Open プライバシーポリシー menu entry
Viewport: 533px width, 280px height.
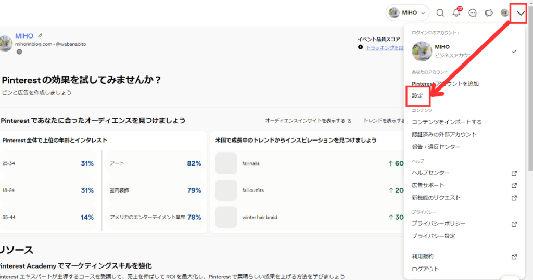[x=438, y=224]
